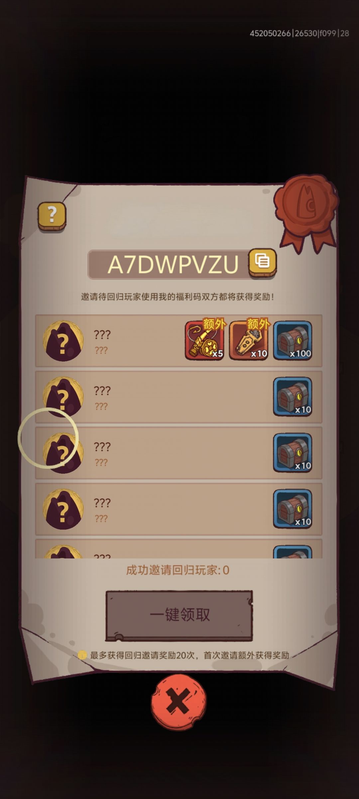Tap the coffin x10 extra reward
The width and height of the screenshot is (359, 799).
coord(249,340)
